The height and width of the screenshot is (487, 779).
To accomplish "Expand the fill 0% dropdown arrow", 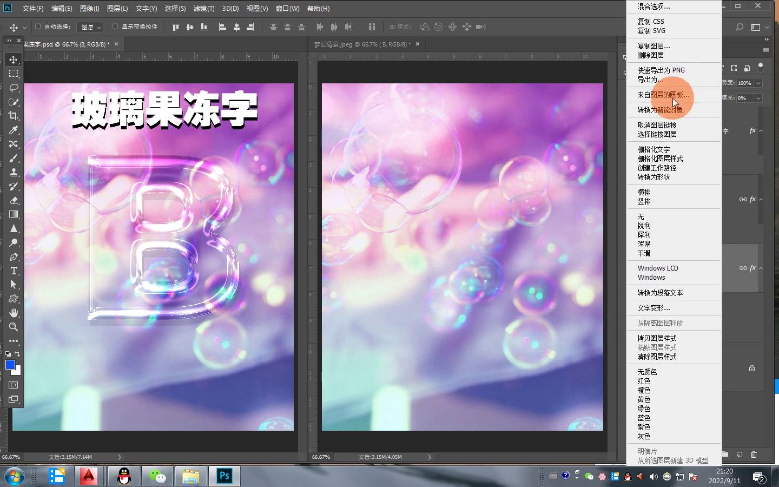I will tap(758, 98).
